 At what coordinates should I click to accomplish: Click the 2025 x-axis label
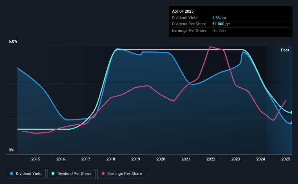pos(286,159)
